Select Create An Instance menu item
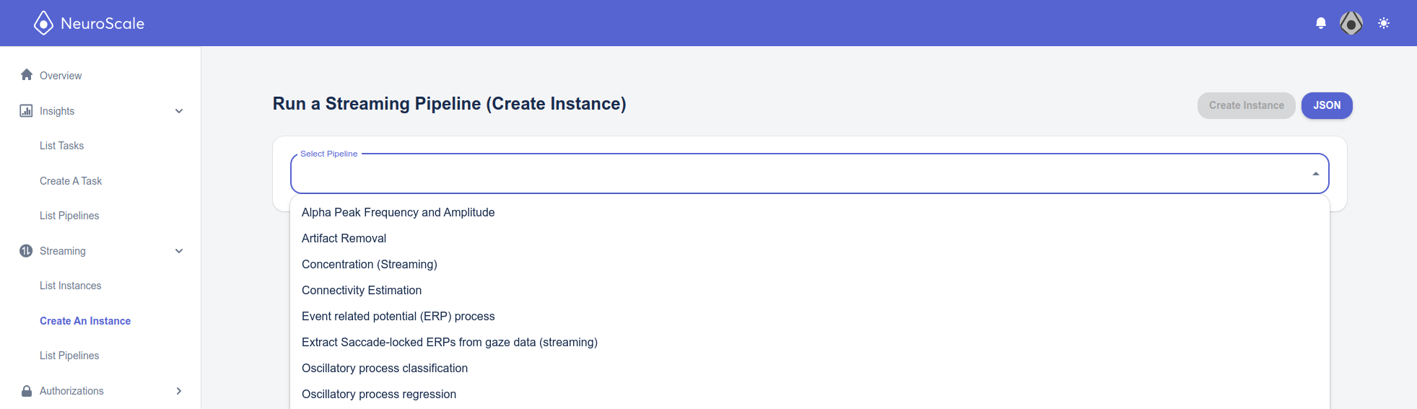The width and height of the screenshot is (1417, 409). click(x=85, y=321)
